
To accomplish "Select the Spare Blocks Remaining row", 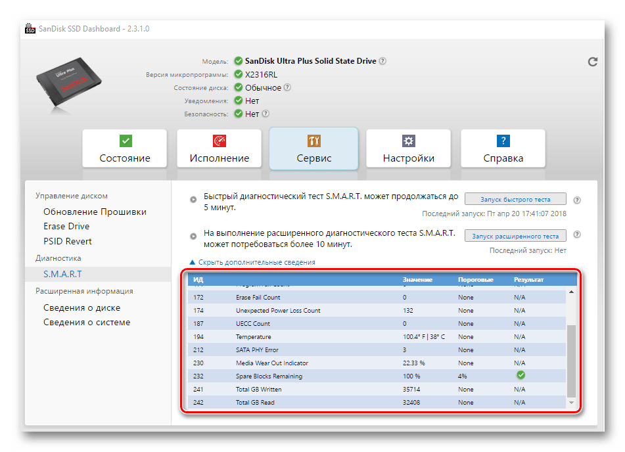I will coord(377,376).
